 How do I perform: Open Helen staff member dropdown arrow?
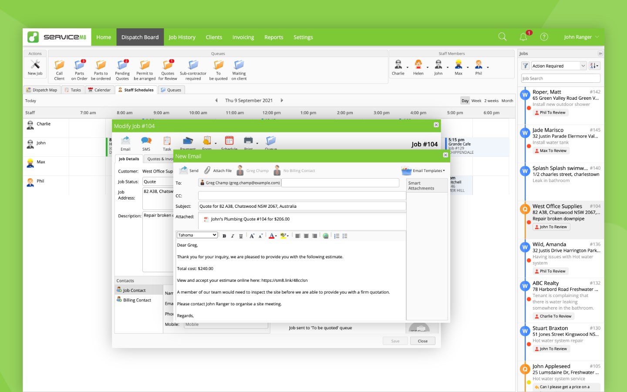pyautogui.click(x=428, y=68)
